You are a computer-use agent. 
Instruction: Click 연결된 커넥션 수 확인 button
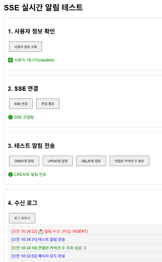(x=129, y=161)
